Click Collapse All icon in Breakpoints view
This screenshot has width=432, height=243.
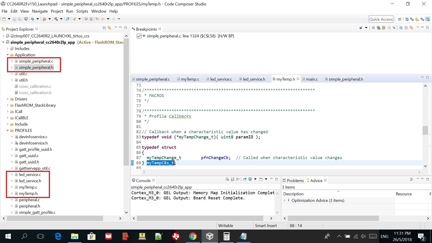[406, 28]
